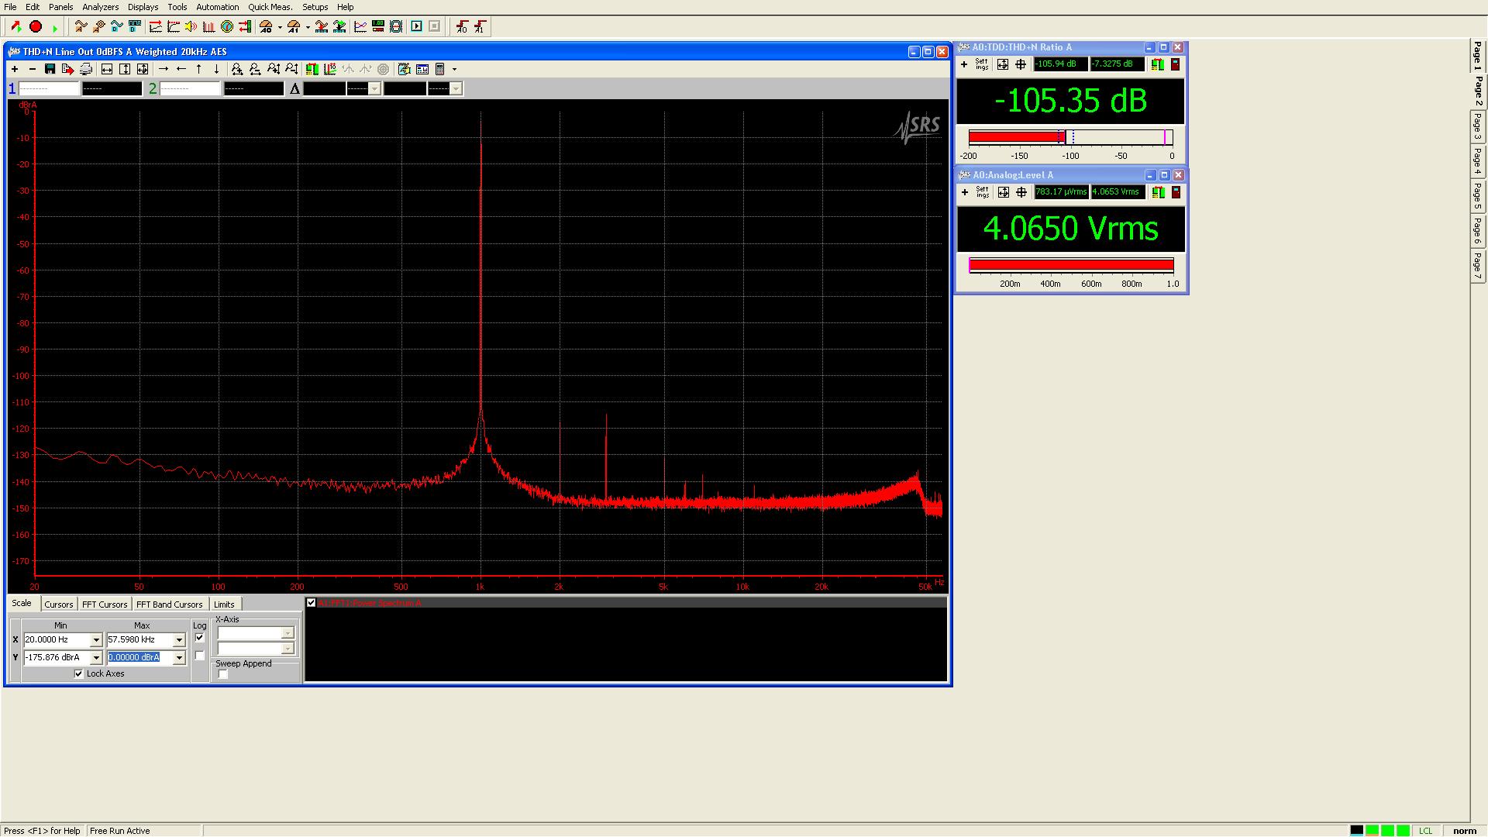1488x837 pixels.
Task: Pan graph up with the up arrow icon
Action: (x=199, y=69)
